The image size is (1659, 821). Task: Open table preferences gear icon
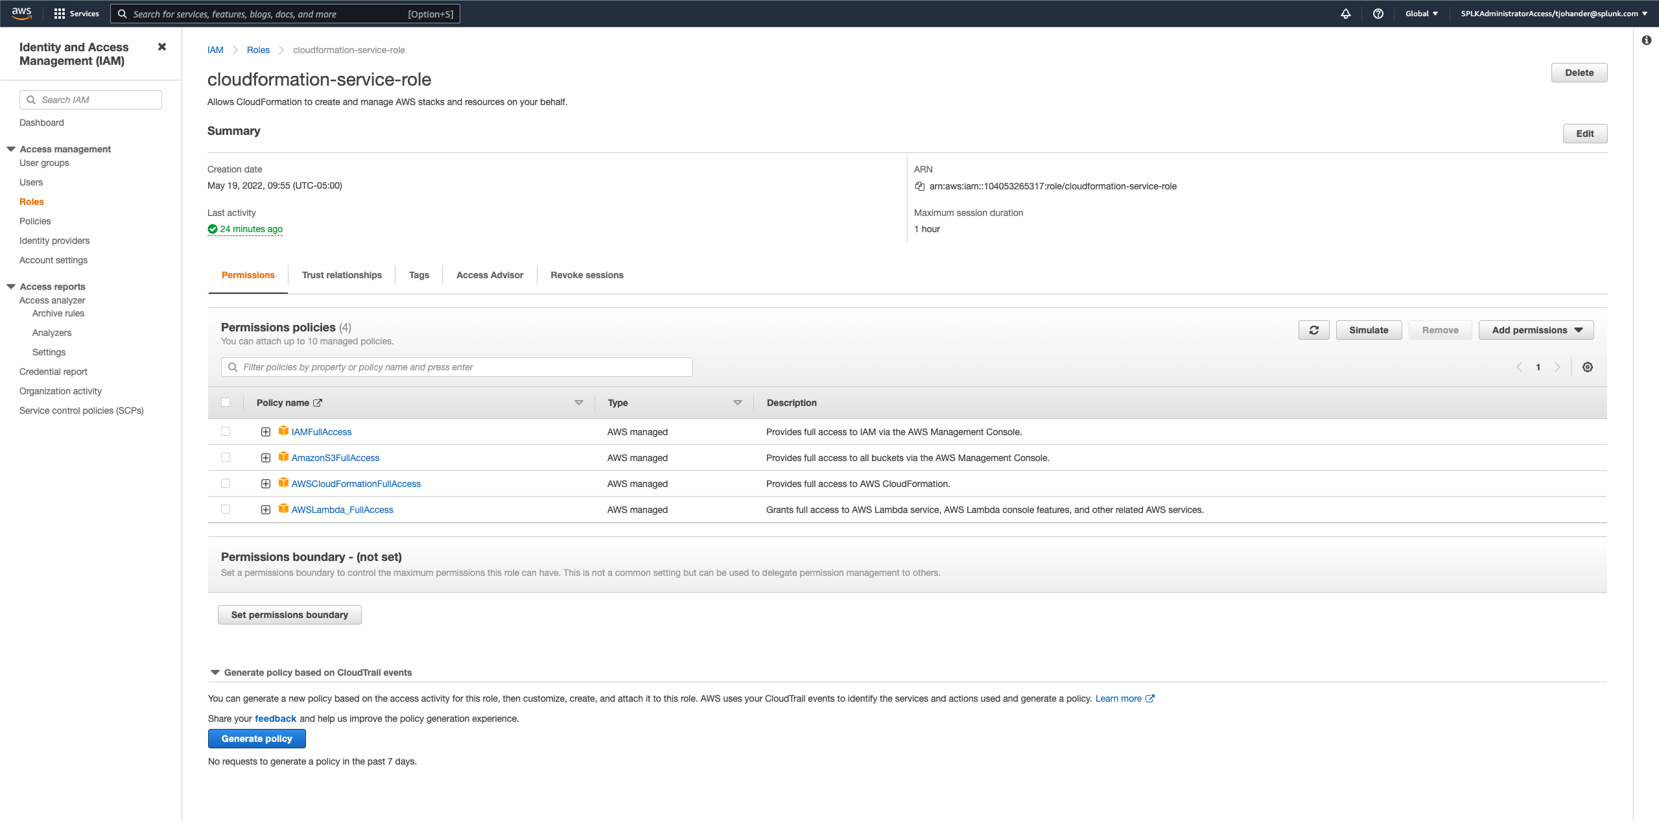point(1588,367)
